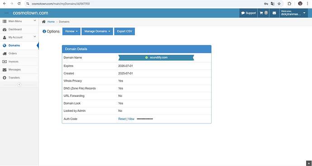
Task: Click the My Account person icon
Action: pyautogui.click(x=5, y=38)
